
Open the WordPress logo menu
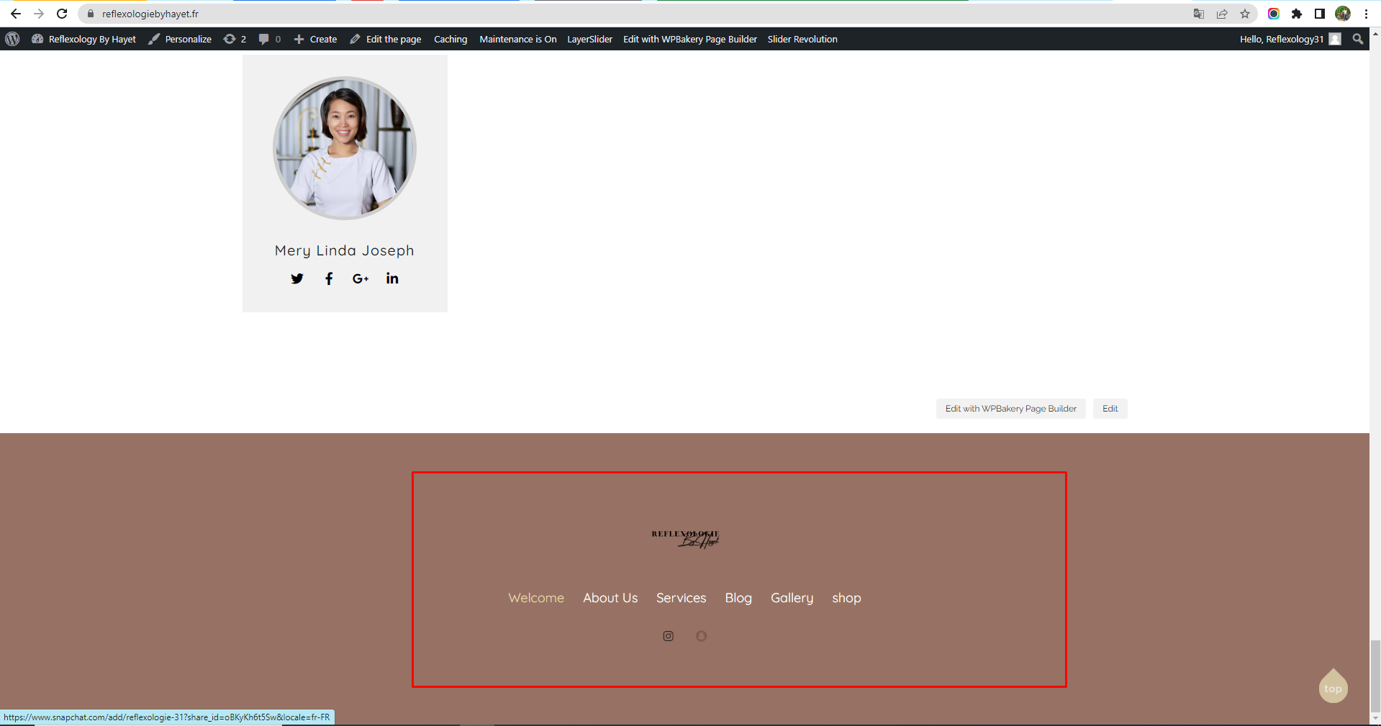pos(12,39)
